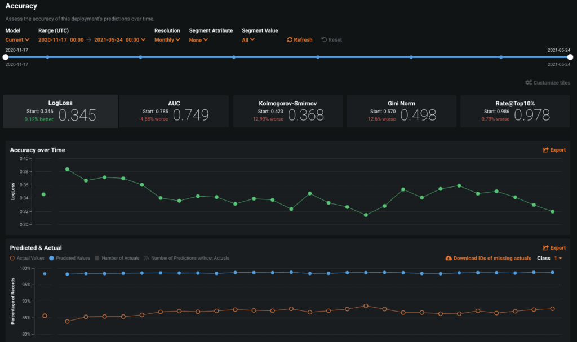Click the LogLoss vertical axis title

click(x=13, y=192)
